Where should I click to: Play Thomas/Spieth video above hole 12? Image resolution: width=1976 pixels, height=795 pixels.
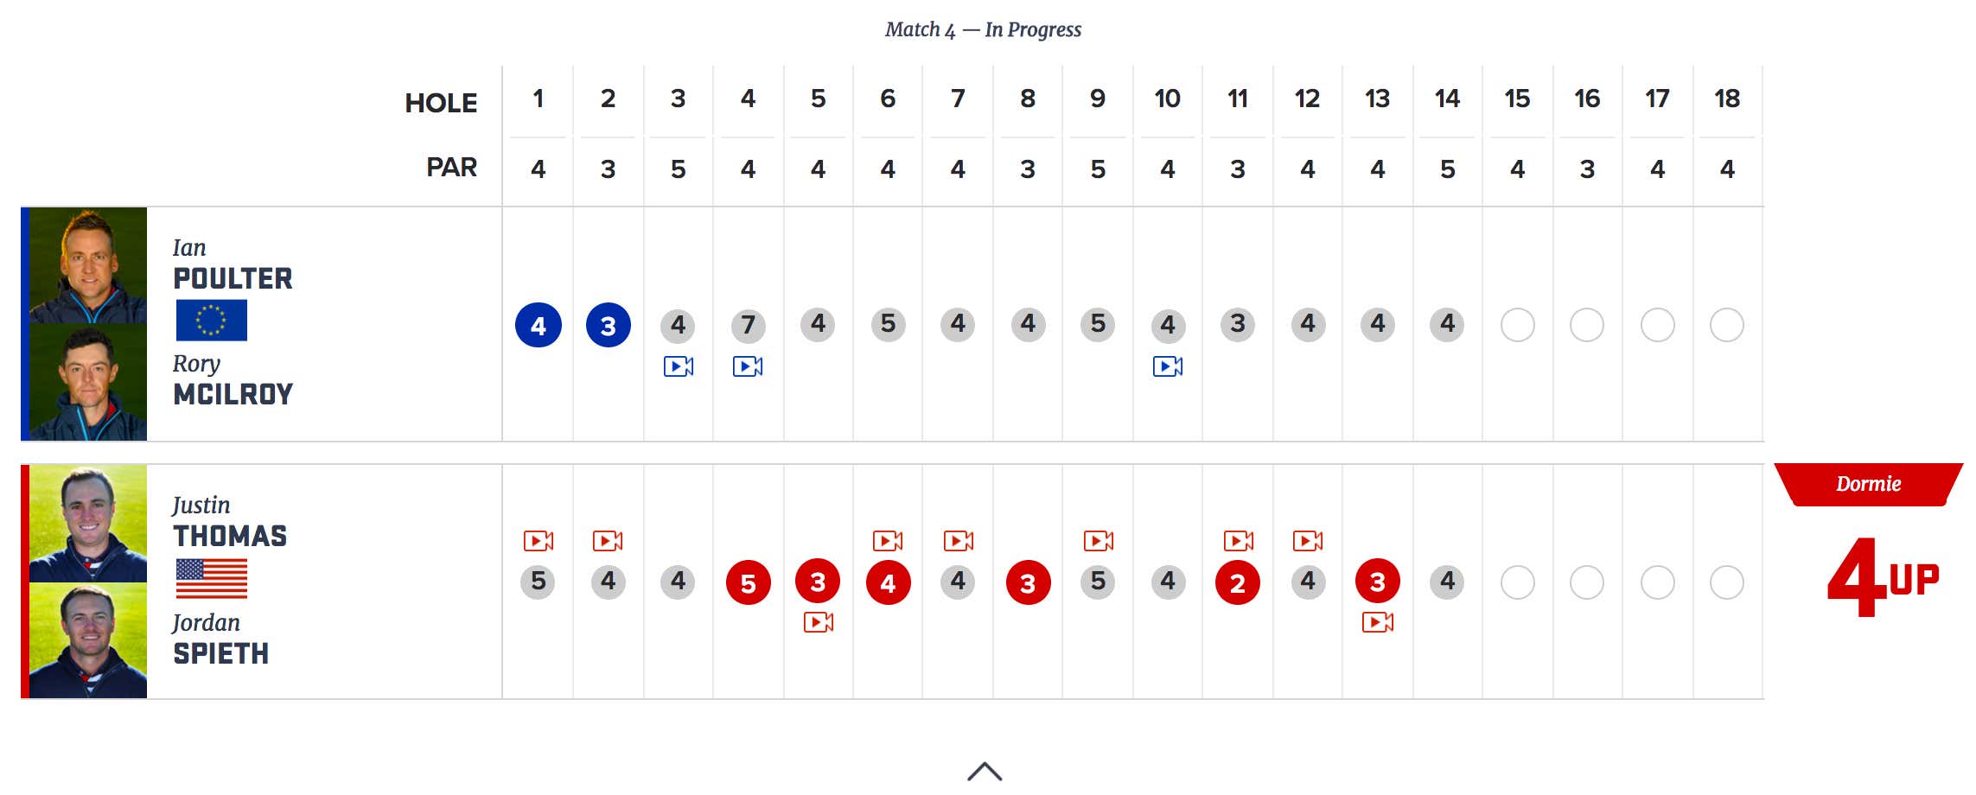[1308, 541]
